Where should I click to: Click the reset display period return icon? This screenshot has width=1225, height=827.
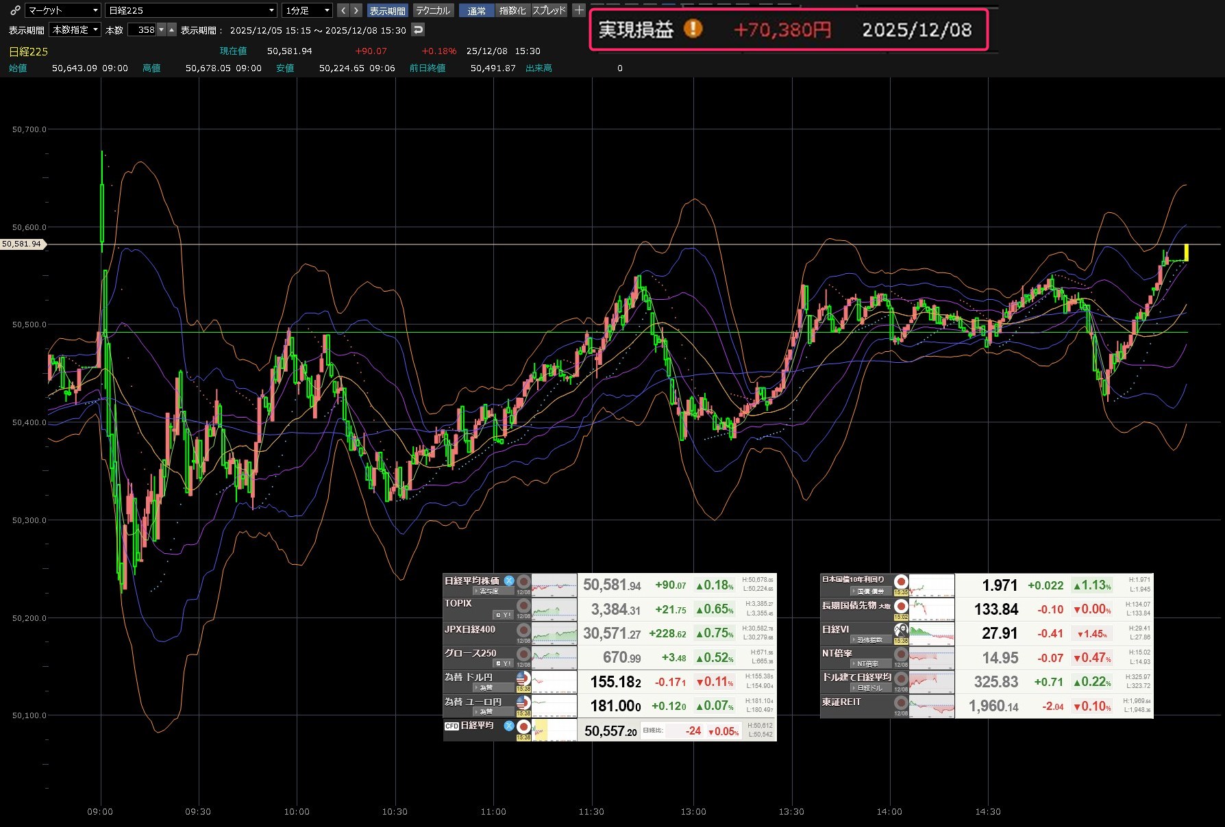coord(418,29)
